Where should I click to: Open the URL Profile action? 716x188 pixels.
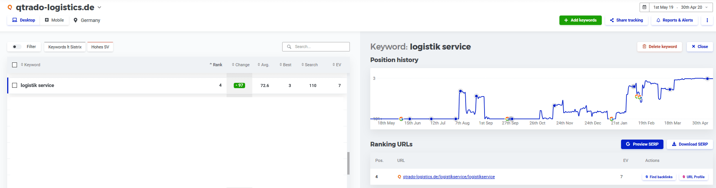click(693, 177)
